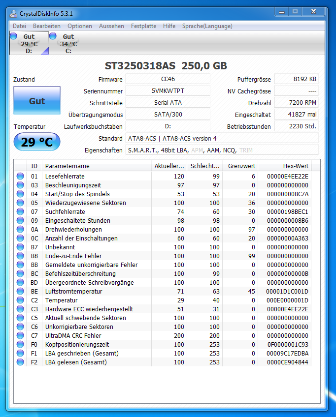Click the Laufwerksbuchstaben field showing D:
Viewport: 336px width, 417px height.
[168, 126]
